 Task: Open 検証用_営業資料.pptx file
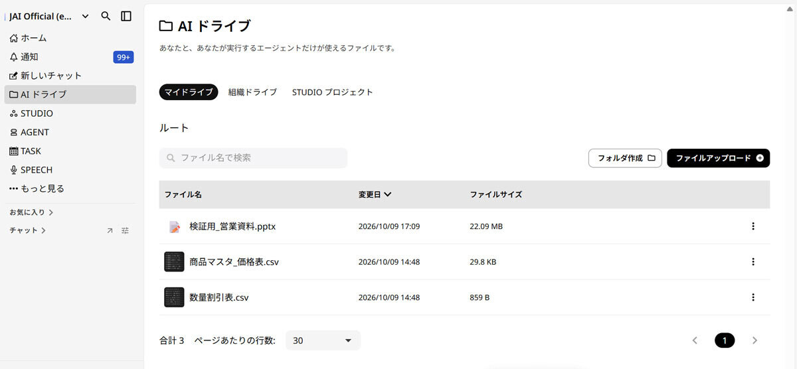click(232, 226)
